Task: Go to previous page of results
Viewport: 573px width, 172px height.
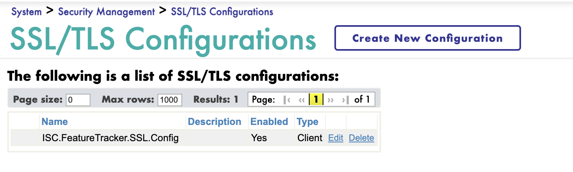Action: click(301, 100)
